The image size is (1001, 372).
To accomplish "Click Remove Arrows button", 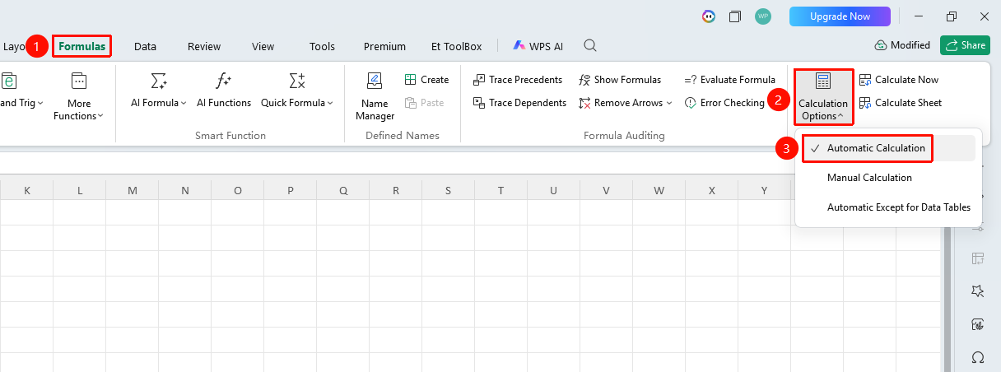I will tap(620, 103).
